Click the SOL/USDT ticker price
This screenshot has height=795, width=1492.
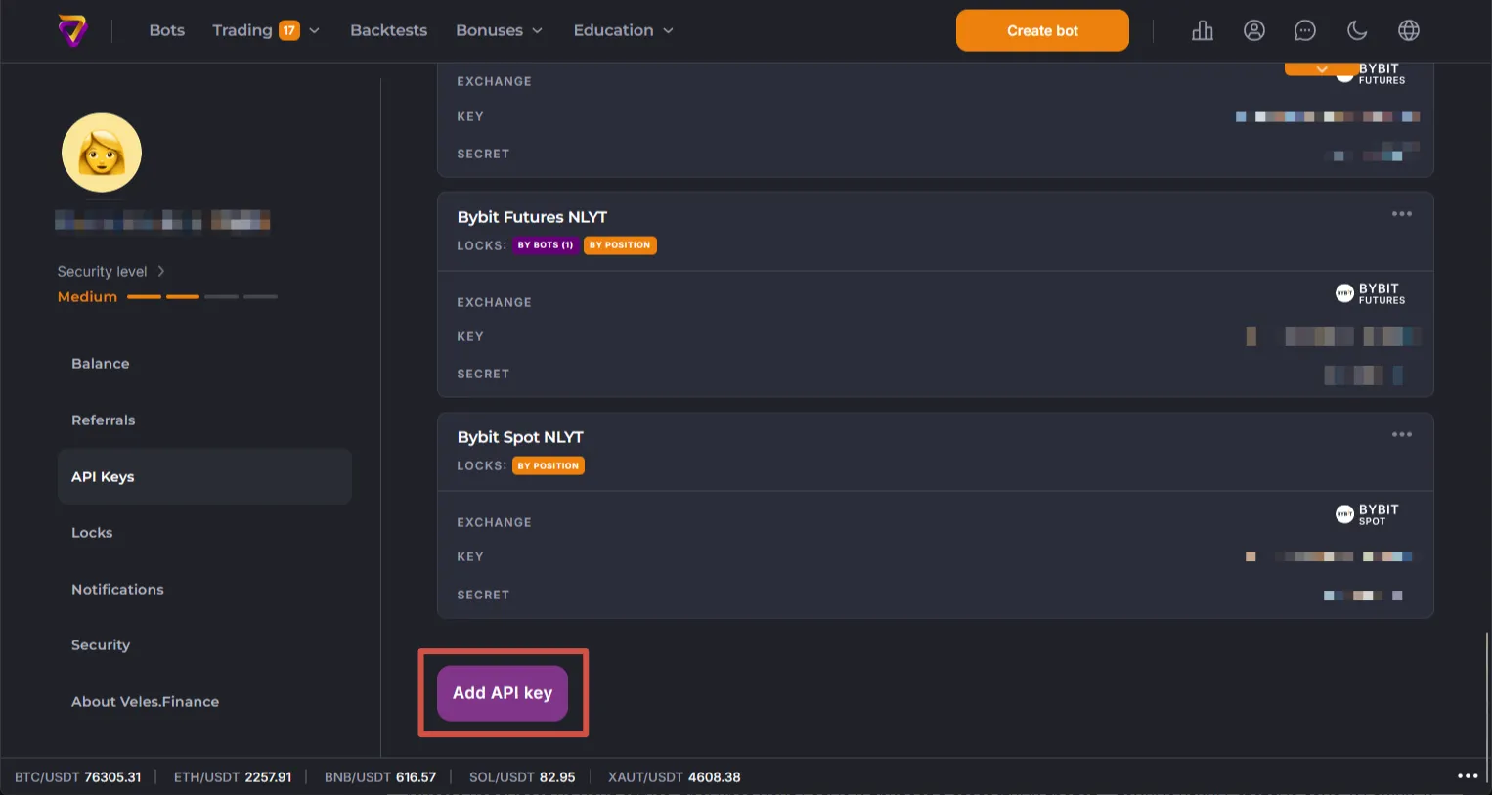point(557,777)
